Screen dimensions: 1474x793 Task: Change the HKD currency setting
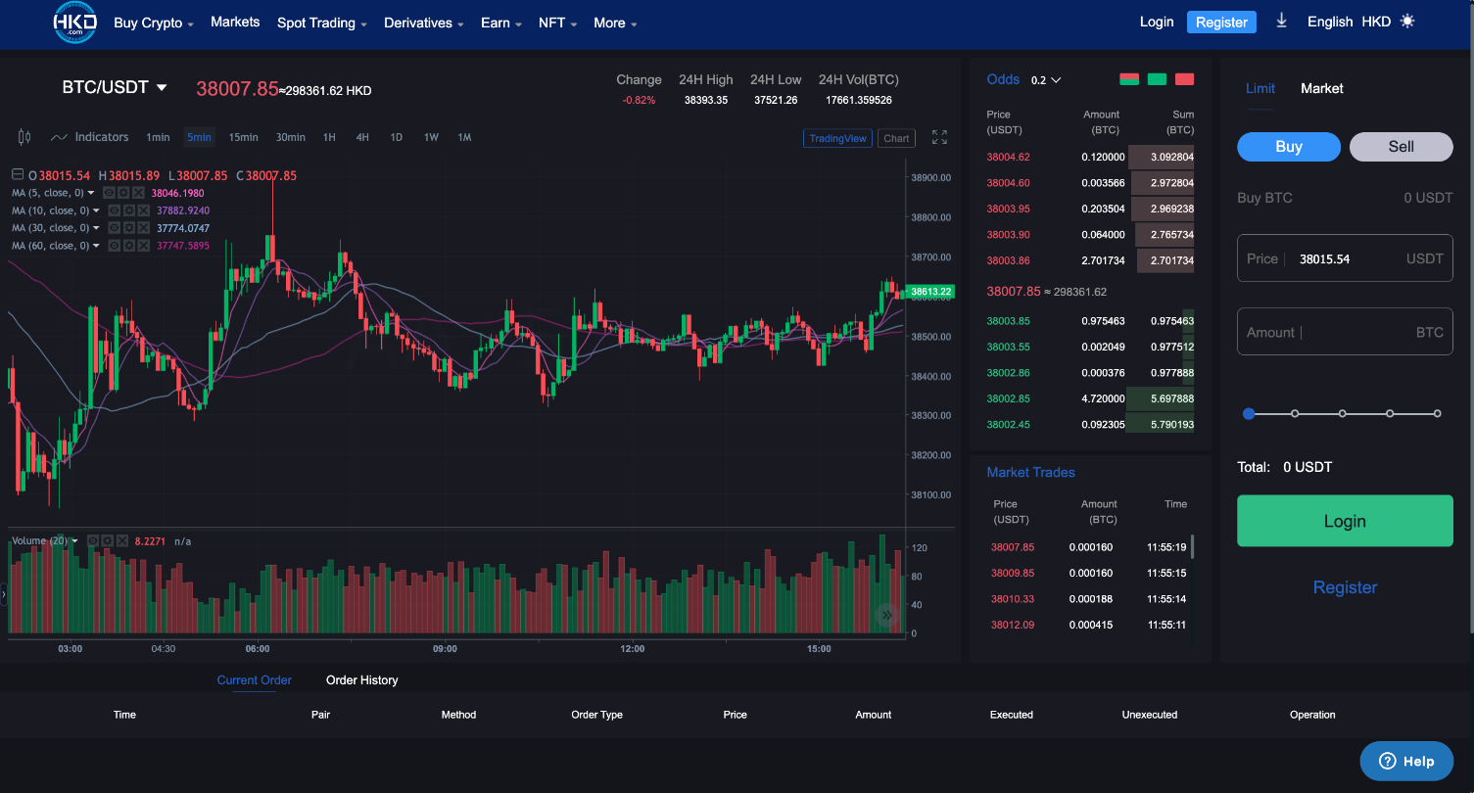coord(1376,22)
